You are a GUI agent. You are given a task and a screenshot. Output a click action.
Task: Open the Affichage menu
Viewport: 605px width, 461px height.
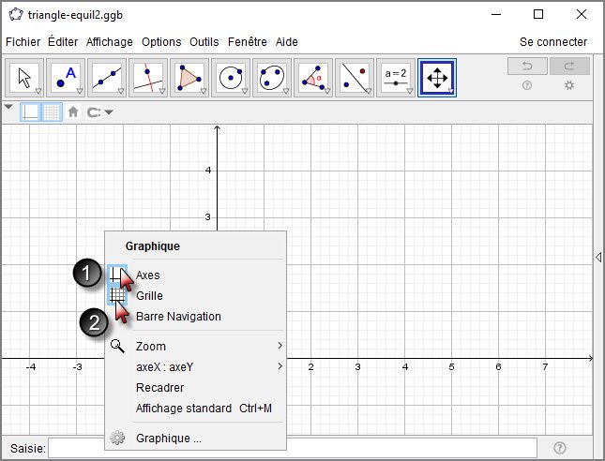tap(110, 41)
